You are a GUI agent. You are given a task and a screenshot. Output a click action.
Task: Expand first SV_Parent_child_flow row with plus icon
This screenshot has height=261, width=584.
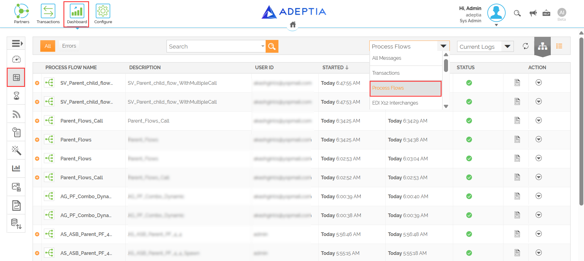[37, 83]
